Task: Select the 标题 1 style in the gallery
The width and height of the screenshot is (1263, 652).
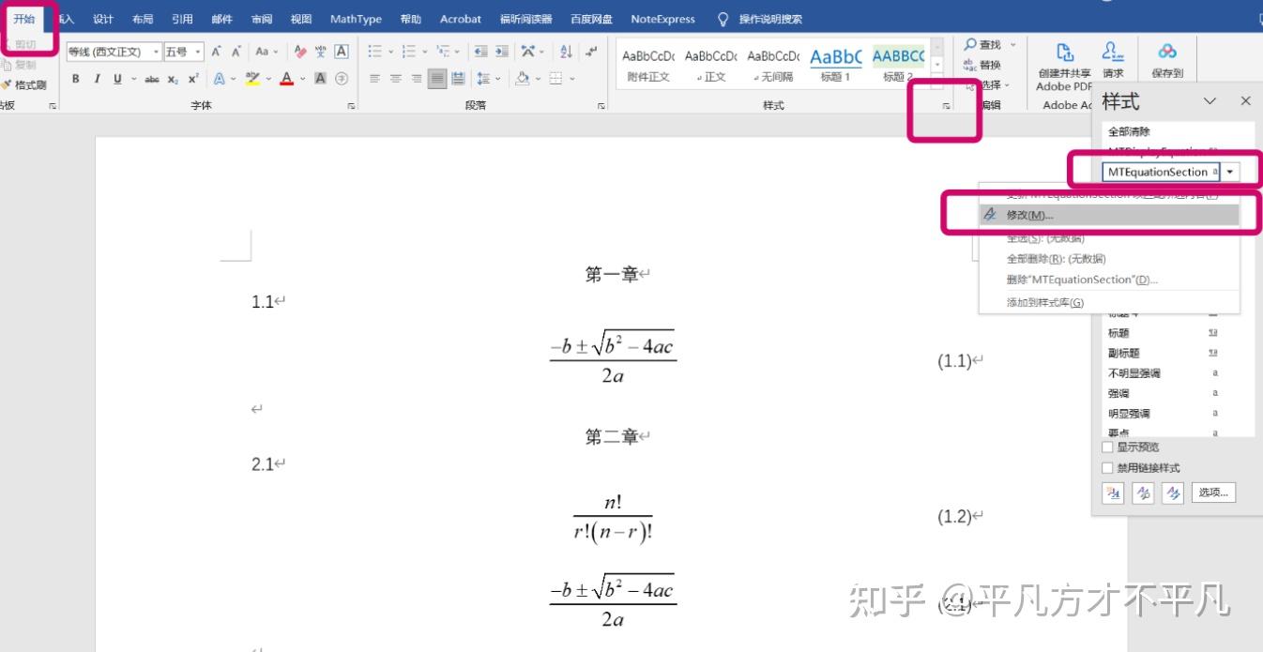Action: click(835, 63)
